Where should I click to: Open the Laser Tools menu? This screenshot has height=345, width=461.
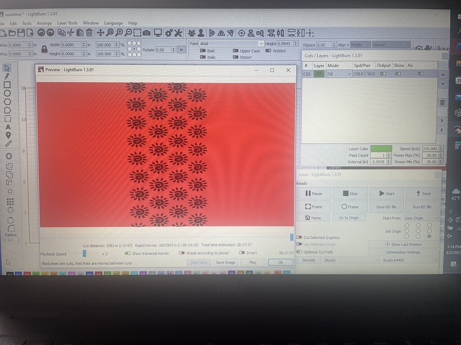click(x=68, y=23)
